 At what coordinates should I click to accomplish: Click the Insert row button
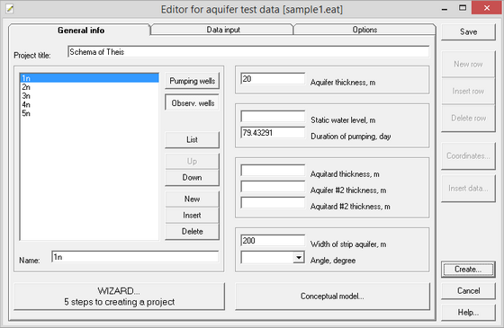pos(468,91)
